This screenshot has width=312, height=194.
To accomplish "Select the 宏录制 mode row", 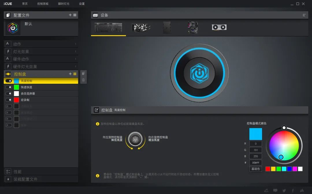I will [x=41, y=100].
